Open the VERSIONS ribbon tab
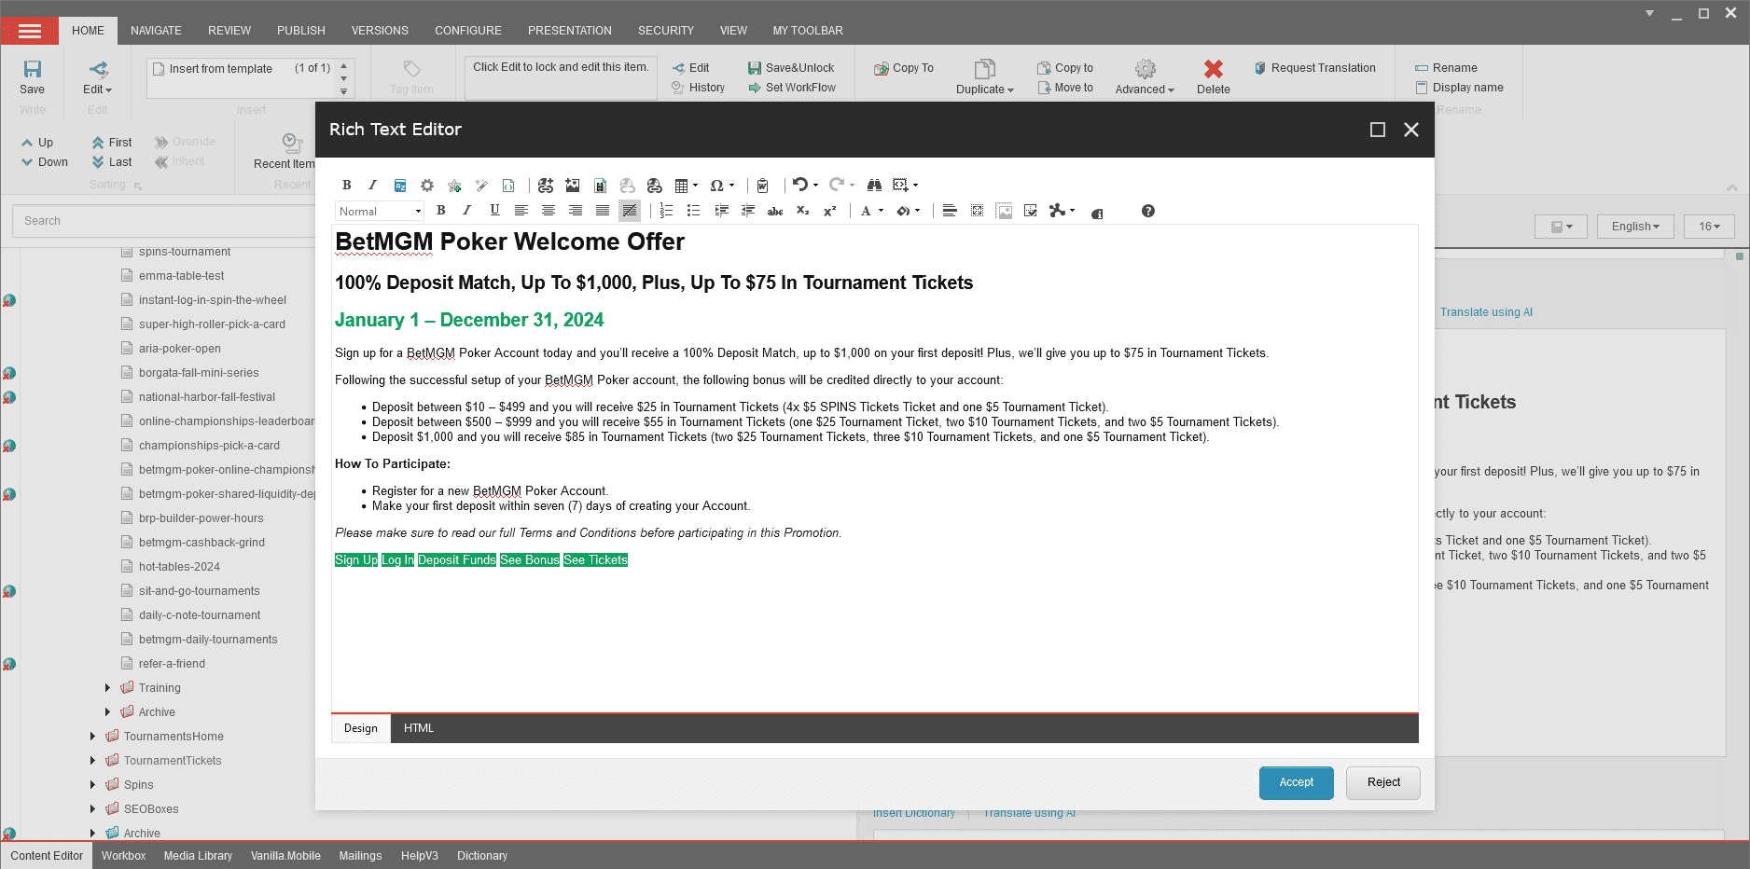Viewport: 1750px width, 869px height. click(x=380, y=31)
